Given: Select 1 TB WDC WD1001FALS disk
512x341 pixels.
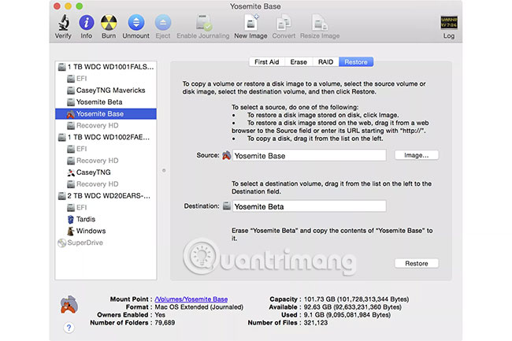Looking at the screenshot, I should (x=106, y=67).
